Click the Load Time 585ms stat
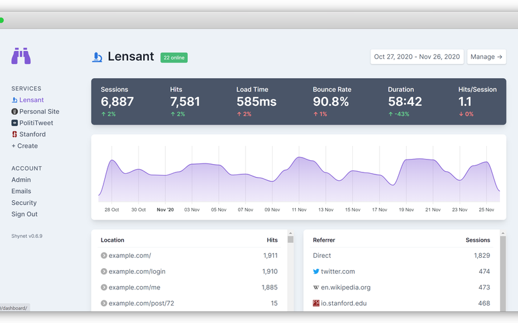The image size is (518, 323). 256,101
